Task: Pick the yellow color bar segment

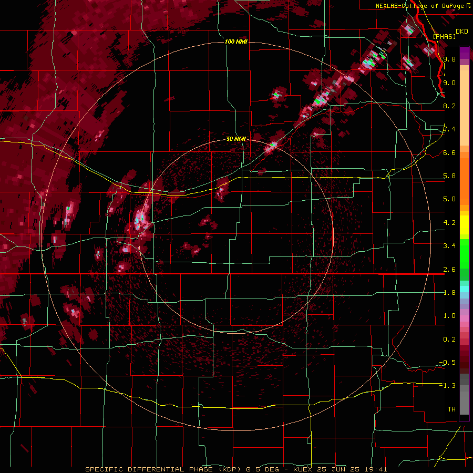Action: pyautogui.click(x=464, y=225)
